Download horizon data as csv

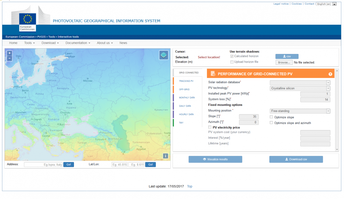click(x=287, y=56)
